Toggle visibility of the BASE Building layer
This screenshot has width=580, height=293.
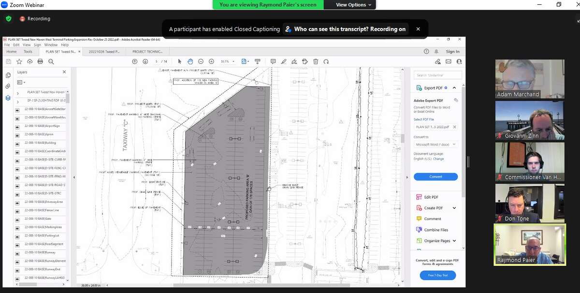tap(17, 143)
